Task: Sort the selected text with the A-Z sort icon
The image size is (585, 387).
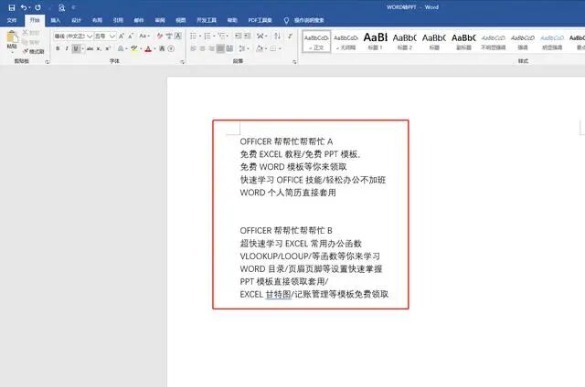Action: (x=277, y=37)
